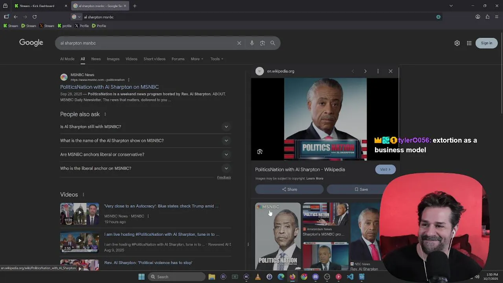Launch VLC media player from taskbar
The height and width of the screenshot is (283, 503).
[258, 277]
